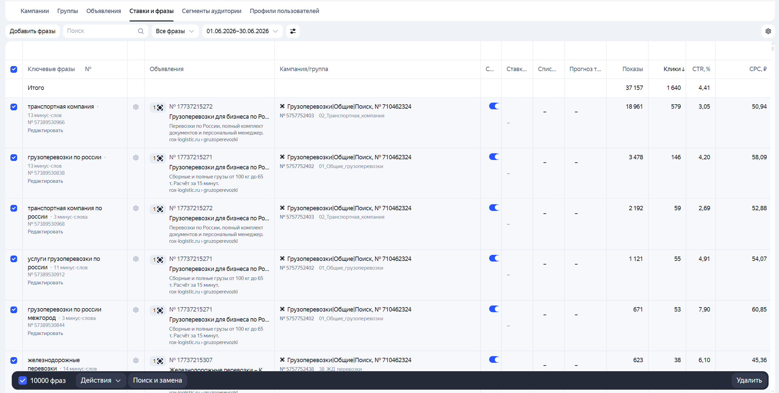This screenshot has width=779, height=393.
Task: Sort by Клики column arrow
Action: tap(683, 69)
